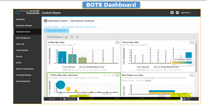207x106 pixels.
Task: Maximize the 10 Most Busy Bots widget
Action: click(117, 42)
